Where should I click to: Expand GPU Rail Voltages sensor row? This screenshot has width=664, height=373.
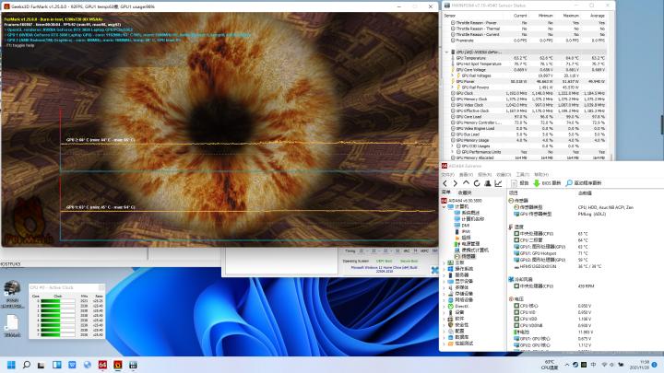coord(453,77)
